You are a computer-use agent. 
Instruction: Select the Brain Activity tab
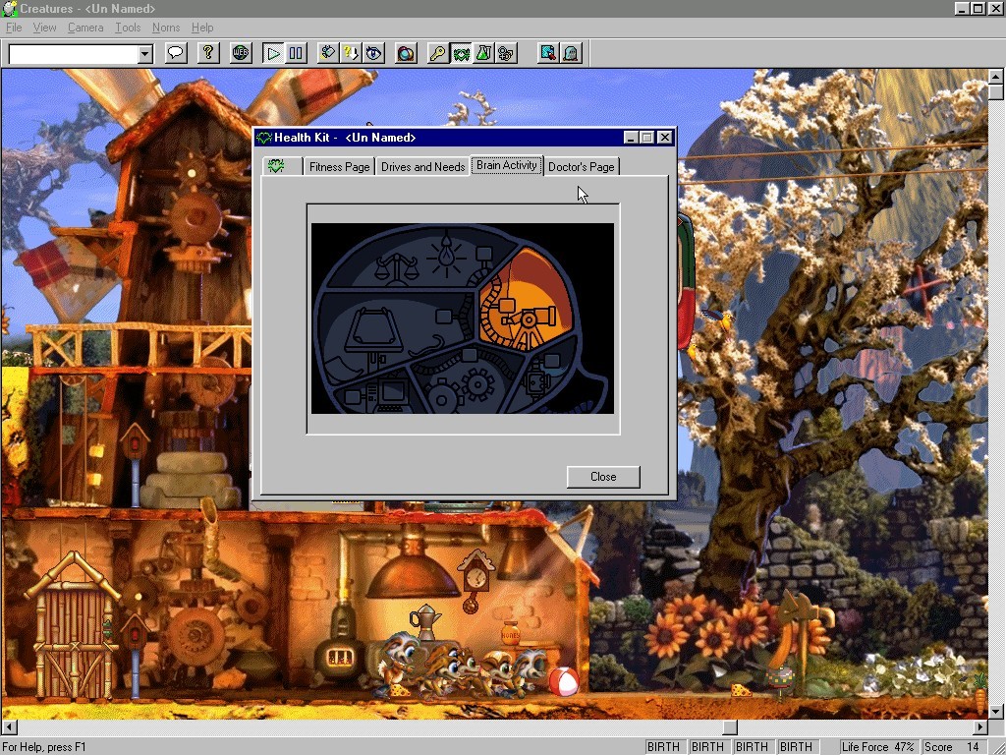(x=507, y=165)
